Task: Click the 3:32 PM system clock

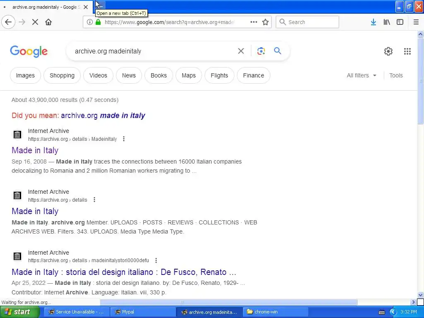Action: pyautogui.click(x=409, y=312)
